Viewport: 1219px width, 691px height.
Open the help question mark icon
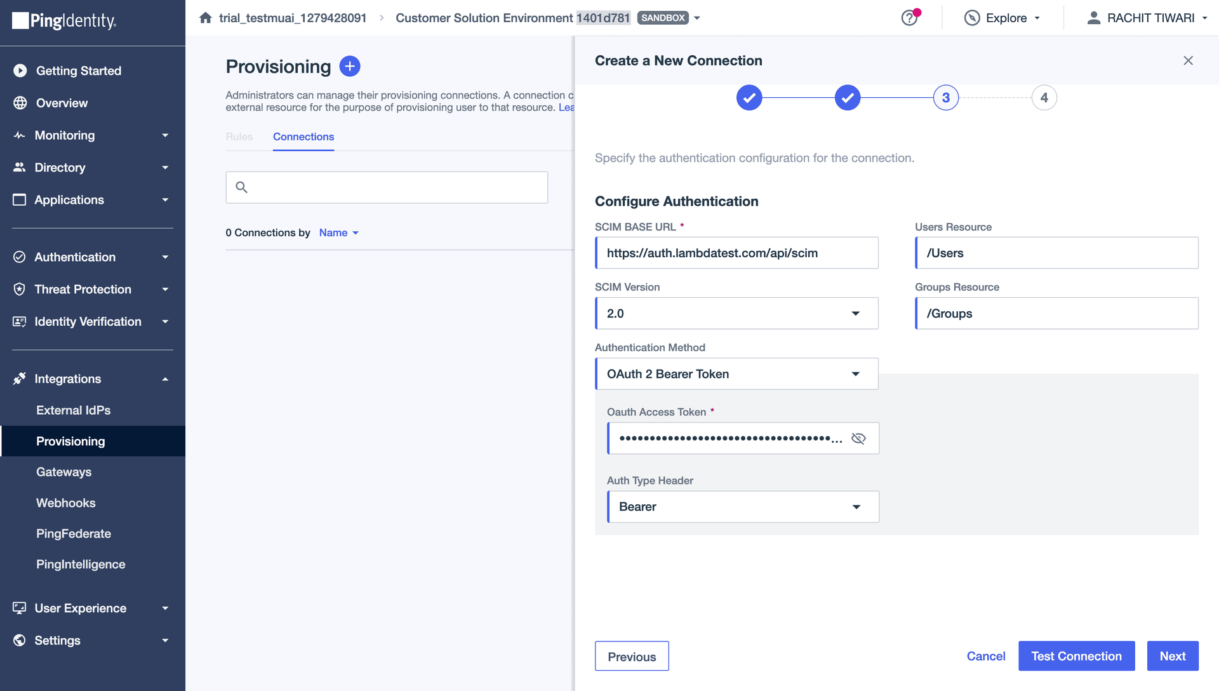(909, 18)
